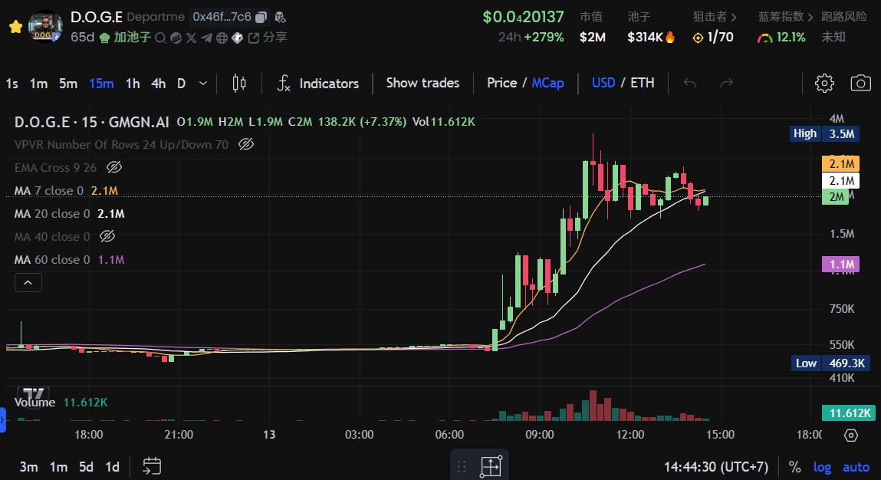Open the Indicators panel
Screen dimensions: 881x480
[317, 83]
